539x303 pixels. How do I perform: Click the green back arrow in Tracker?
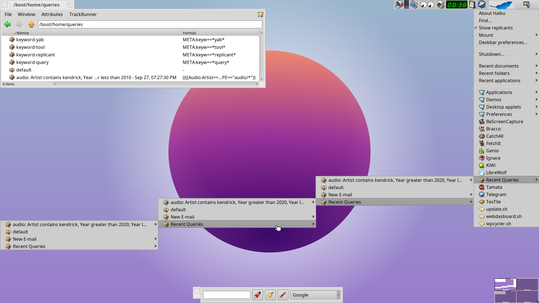pyautogui.click(x=8, y=24)
